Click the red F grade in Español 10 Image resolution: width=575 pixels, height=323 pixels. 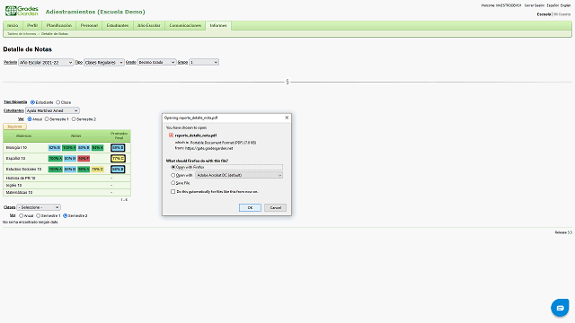pyautogui.click(x=84, y=159)
